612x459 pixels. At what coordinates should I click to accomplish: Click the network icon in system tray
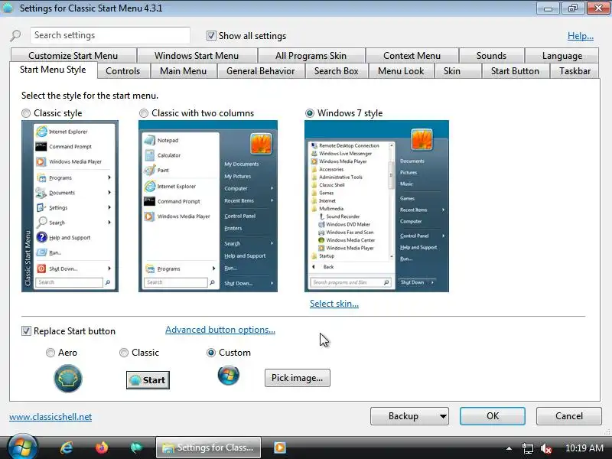(x=528, y=448)
